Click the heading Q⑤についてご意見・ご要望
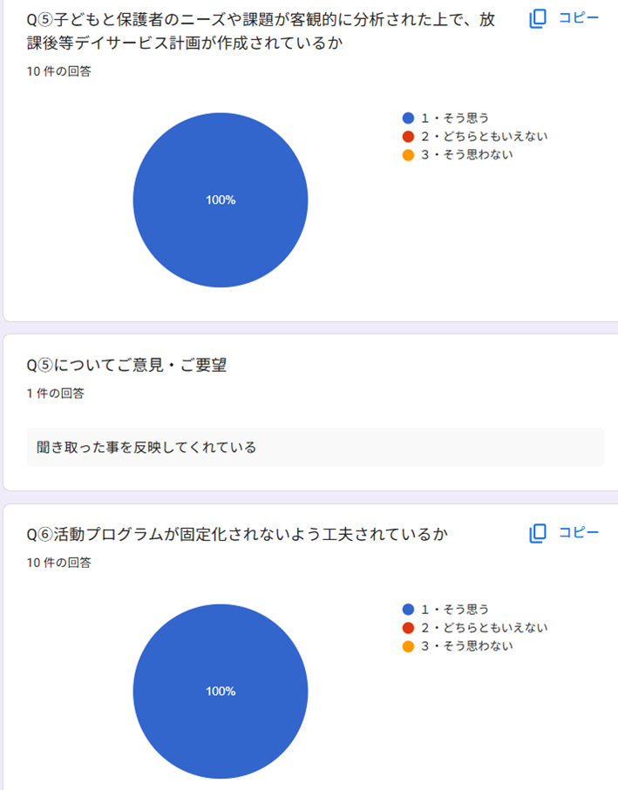This screenshot has width=618, height=790. click(x=126, y=366)
